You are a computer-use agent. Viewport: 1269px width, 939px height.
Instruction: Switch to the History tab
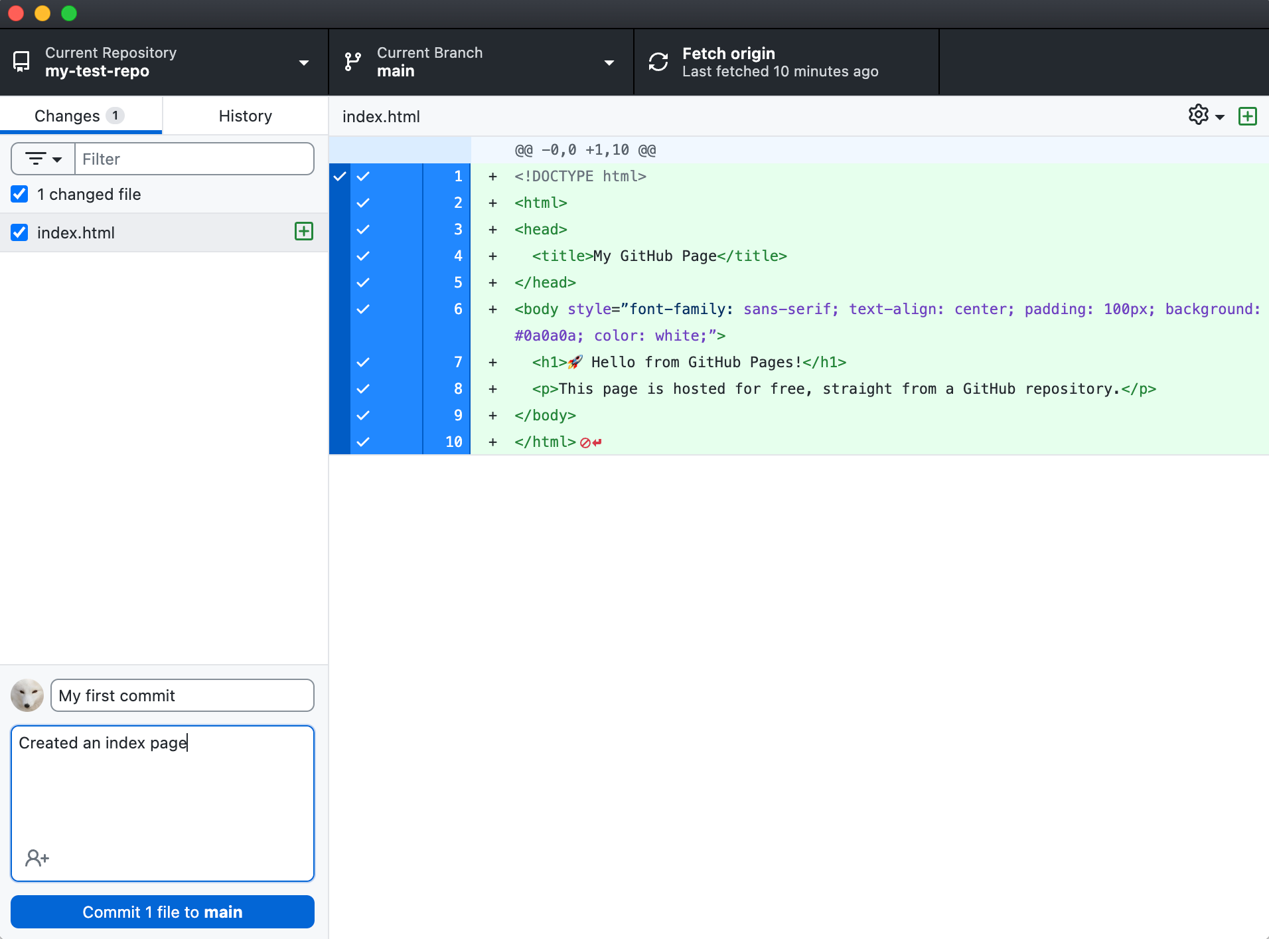246,116
